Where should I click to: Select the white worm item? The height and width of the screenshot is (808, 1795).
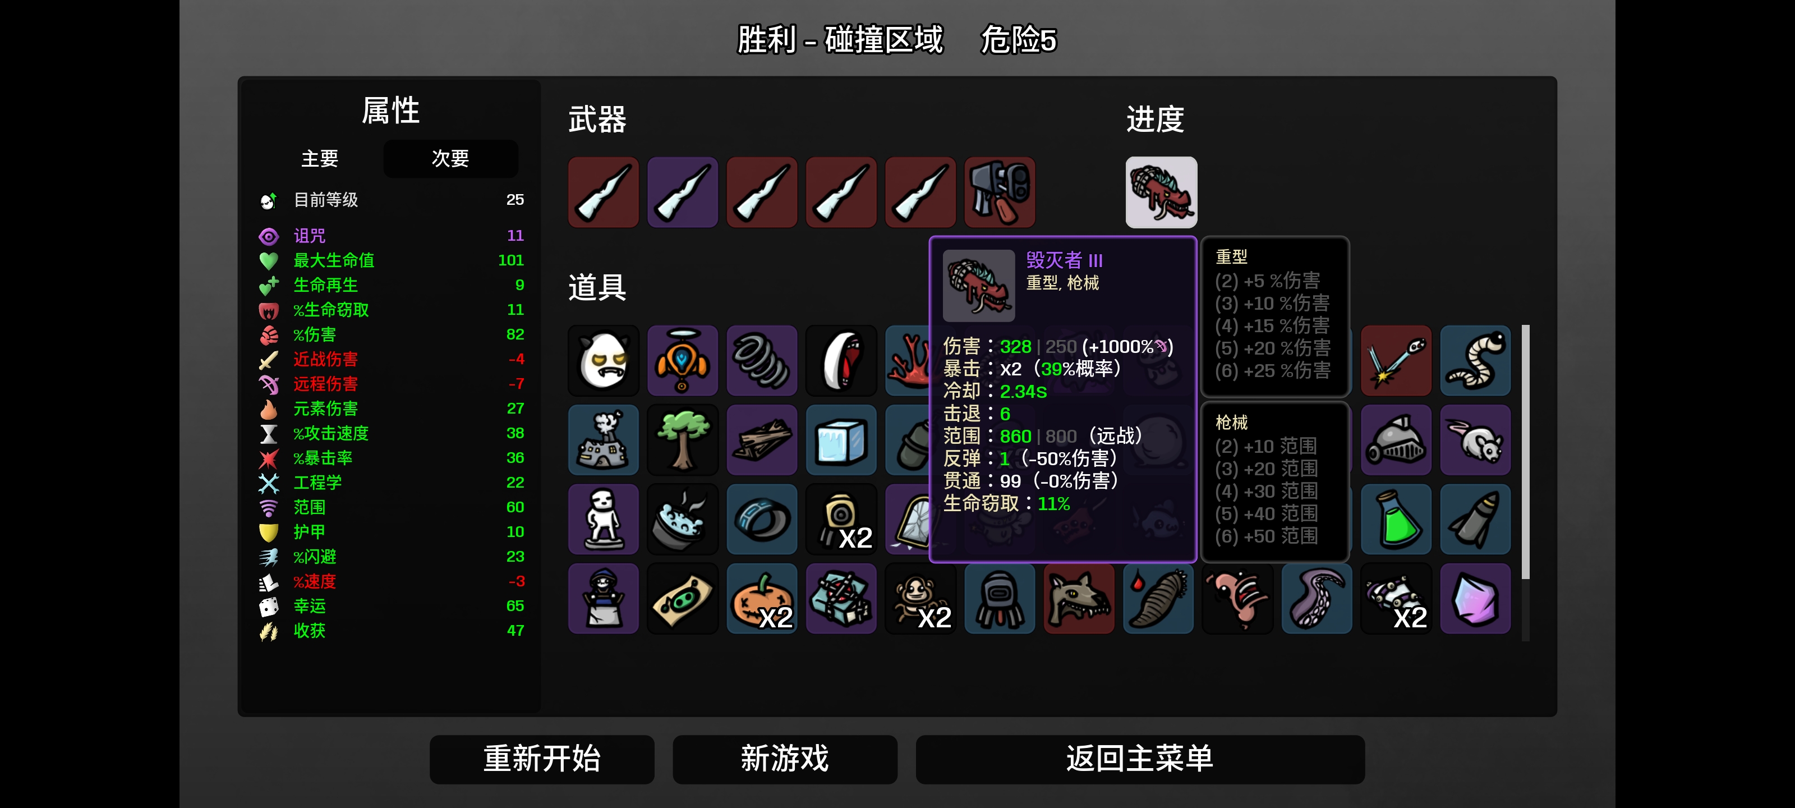pos(1475,360)
